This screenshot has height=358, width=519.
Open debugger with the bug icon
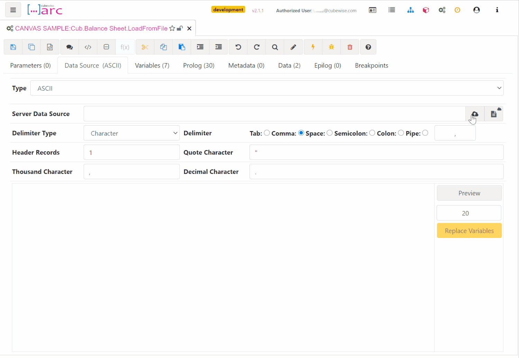click(331, 47)
